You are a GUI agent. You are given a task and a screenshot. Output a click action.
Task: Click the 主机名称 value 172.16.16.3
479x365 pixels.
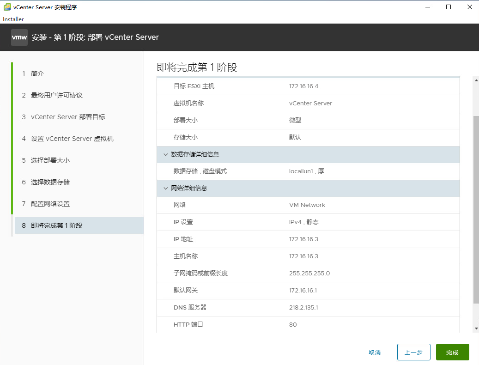click(x=303, y=256)
